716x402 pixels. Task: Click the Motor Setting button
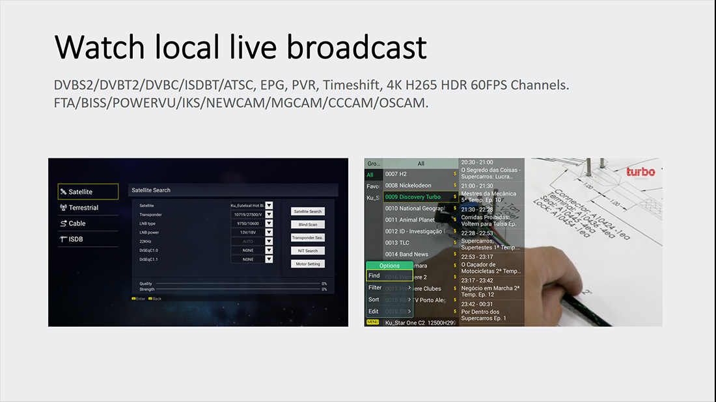pos(308,264)
